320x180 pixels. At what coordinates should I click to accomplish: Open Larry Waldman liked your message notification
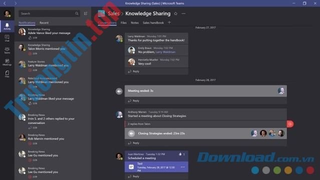tap(53, 99)
